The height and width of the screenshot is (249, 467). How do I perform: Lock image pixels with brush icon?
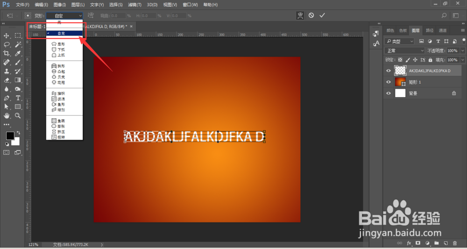(408, 60)
